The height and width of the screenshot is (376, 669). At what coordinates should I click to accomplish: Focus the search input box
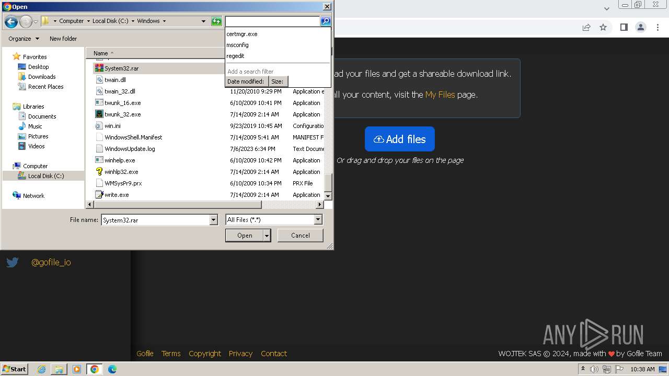tap(272, 21)
